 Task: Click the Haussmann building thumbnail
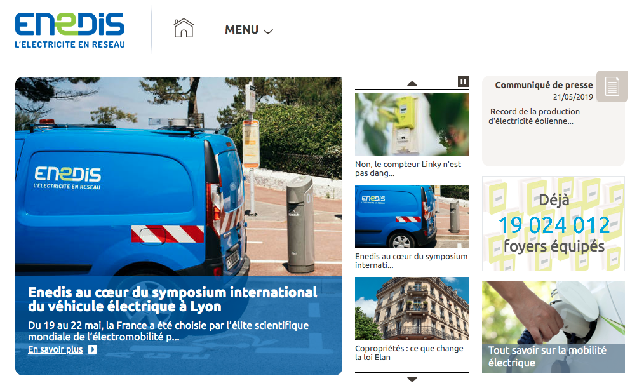pyautogui.click(x=412, y=309)
